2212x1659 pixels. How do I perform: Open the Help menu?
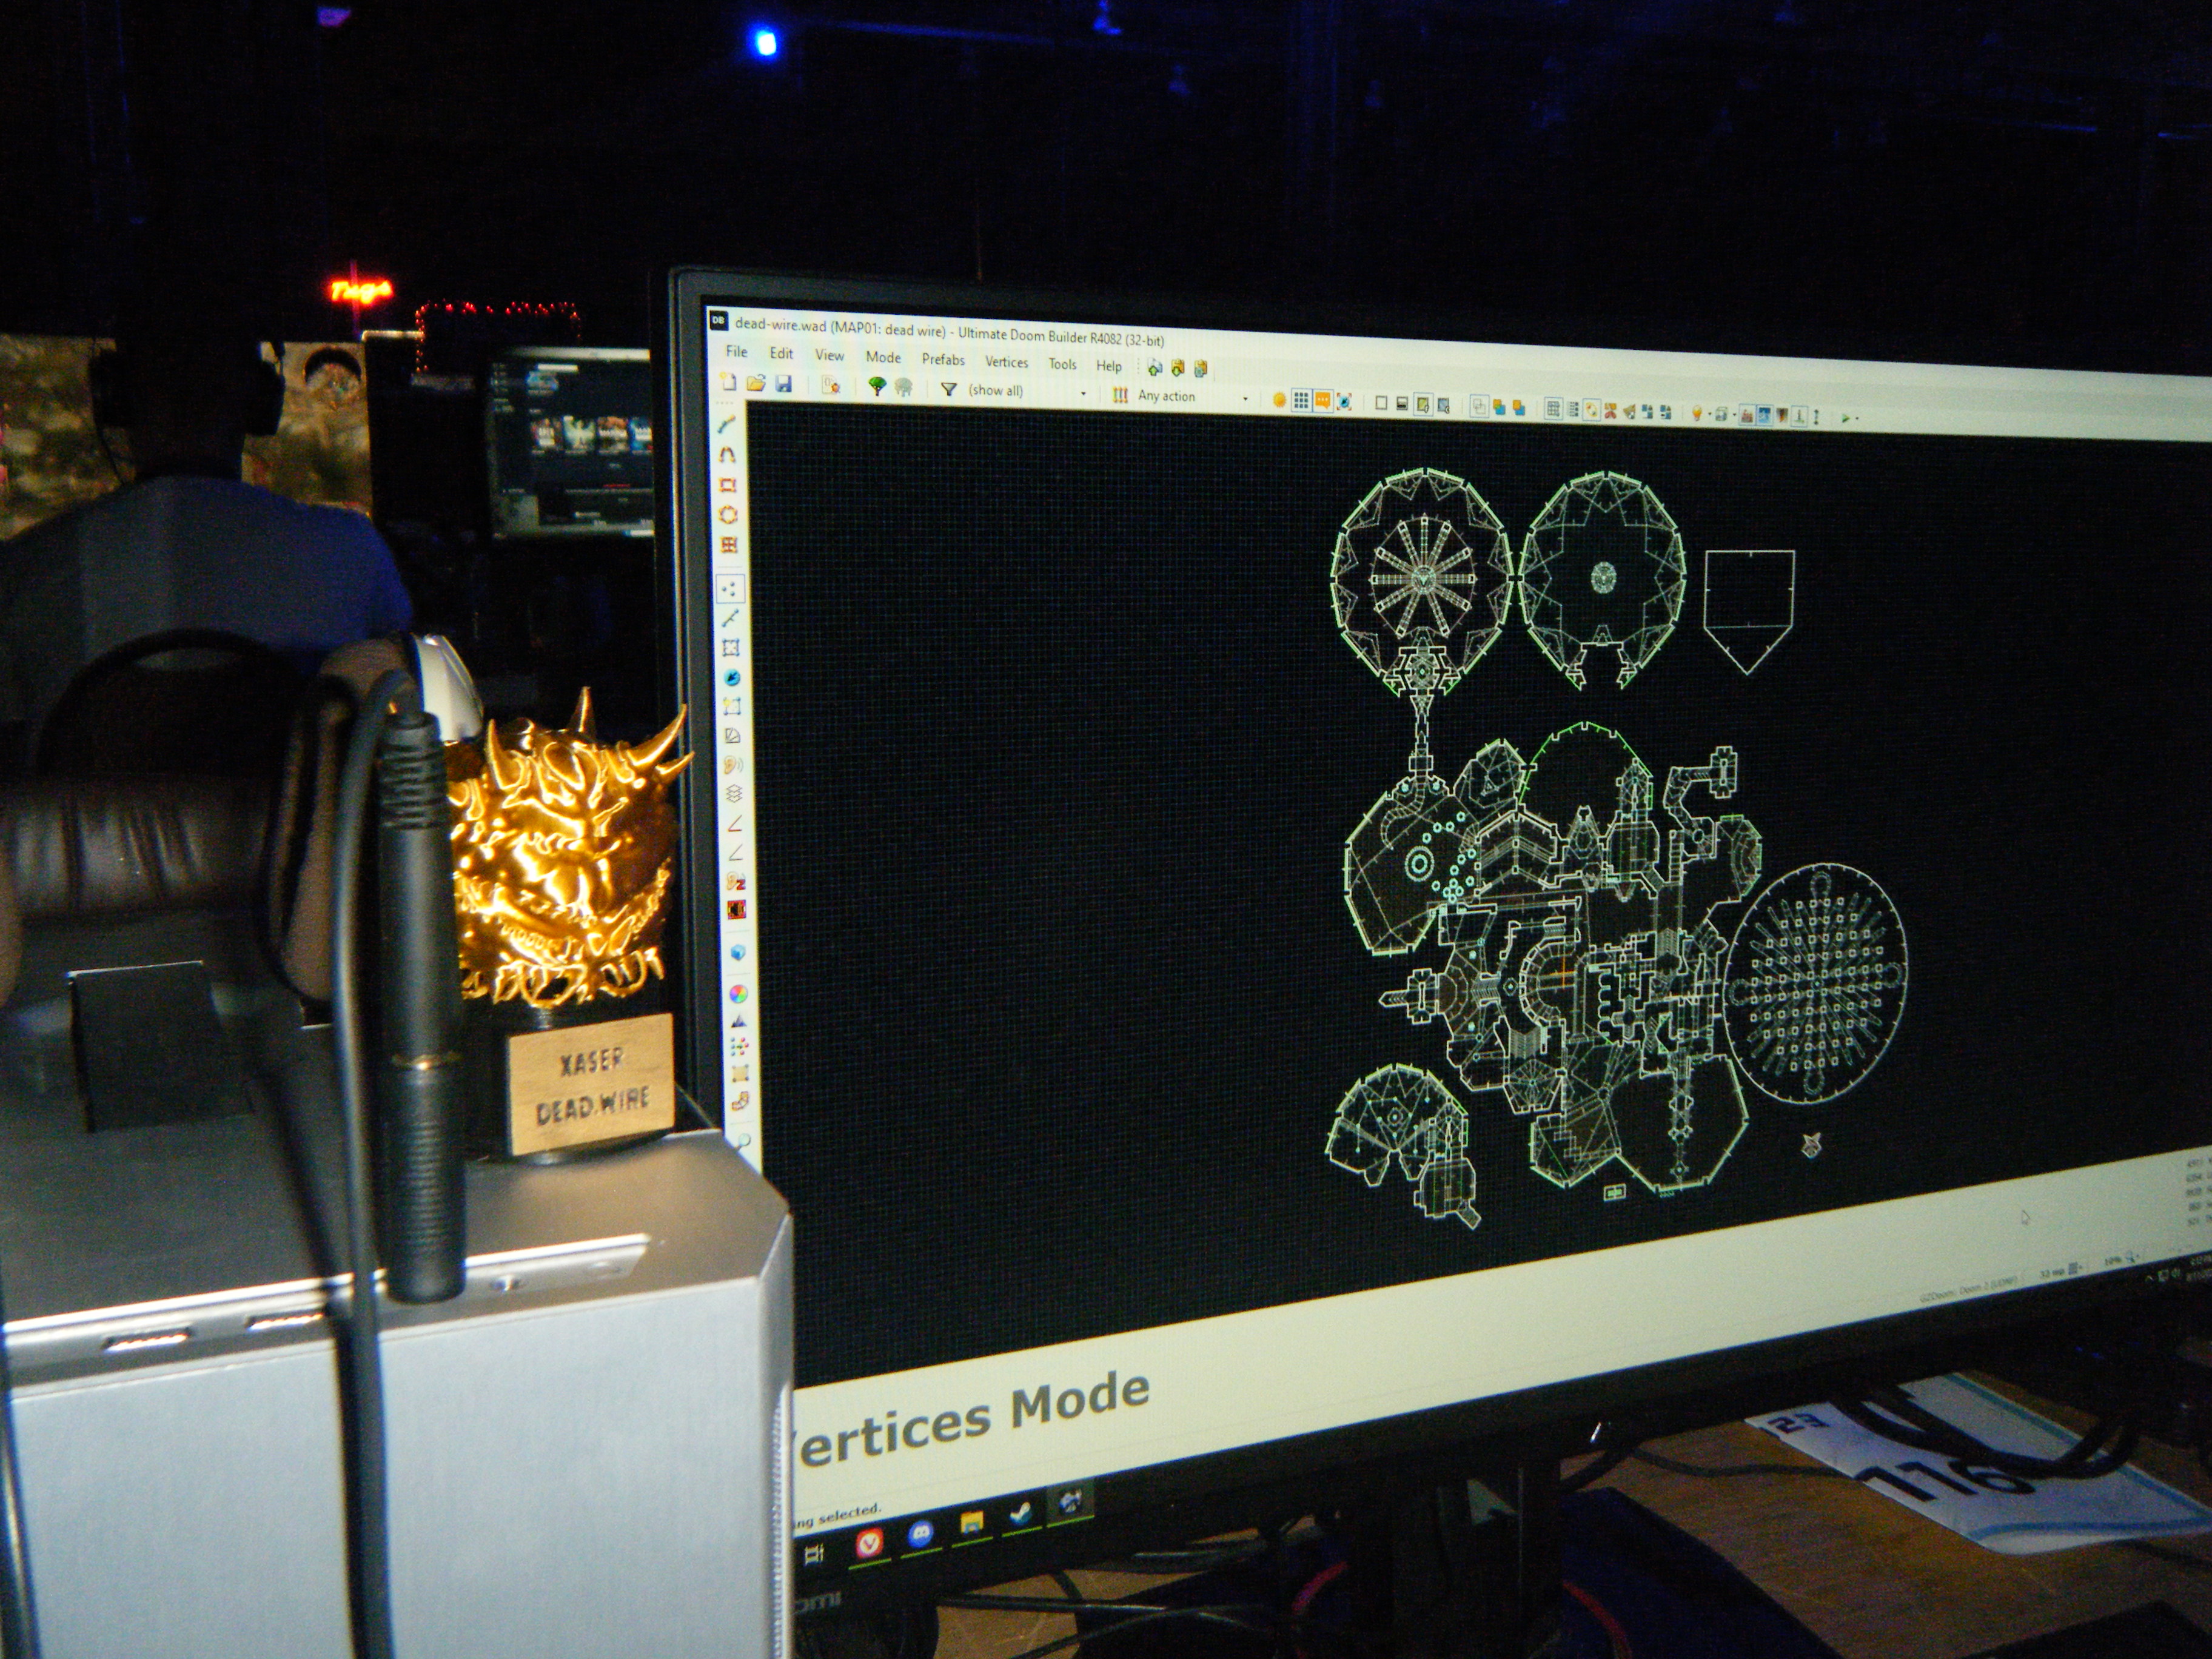tap(1109, 366)
